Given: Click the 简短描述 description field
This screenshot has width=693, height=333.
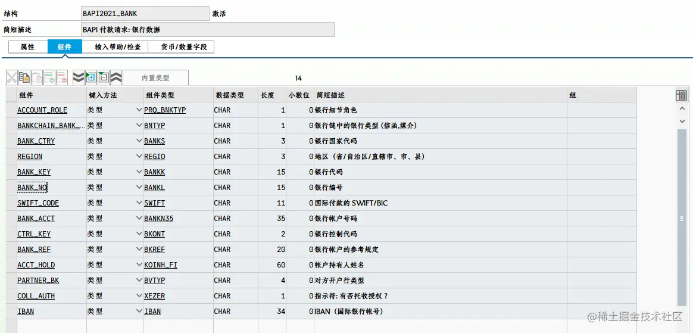Looking at the screenshot, I should [208, 30].
